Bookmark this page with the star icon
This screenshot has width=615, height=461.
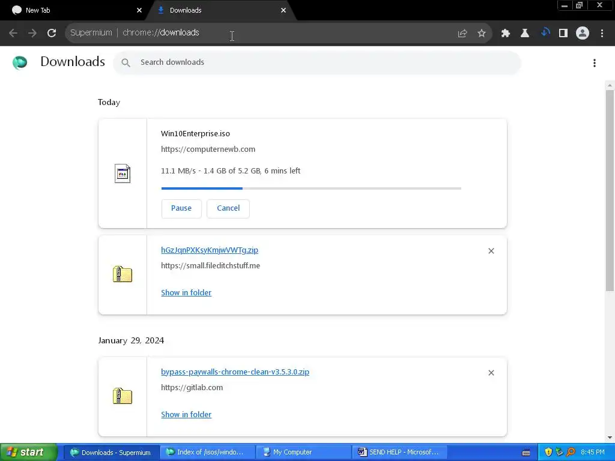[482, 34]
